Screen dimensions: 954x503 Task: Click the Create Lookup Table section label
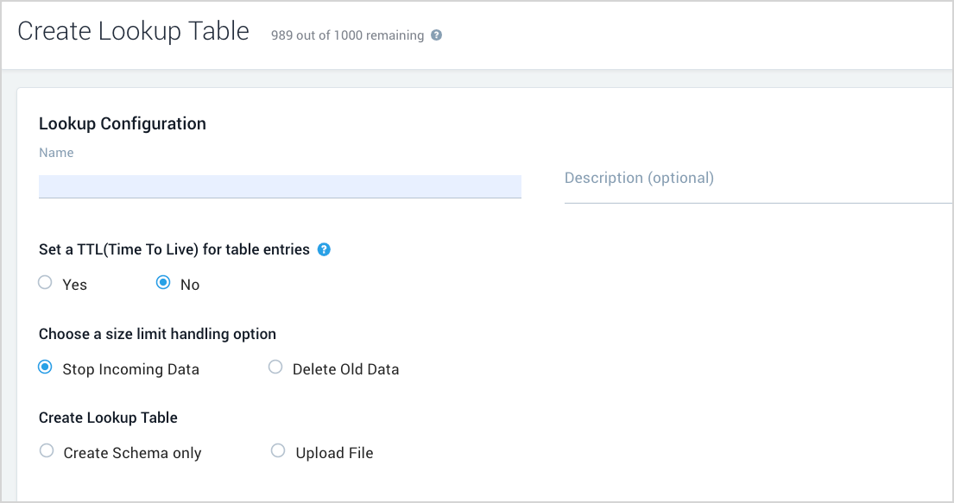108,417
